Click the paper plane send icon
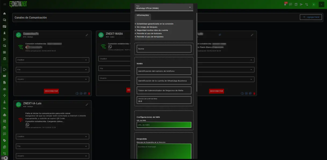 [x=301, y=4]
